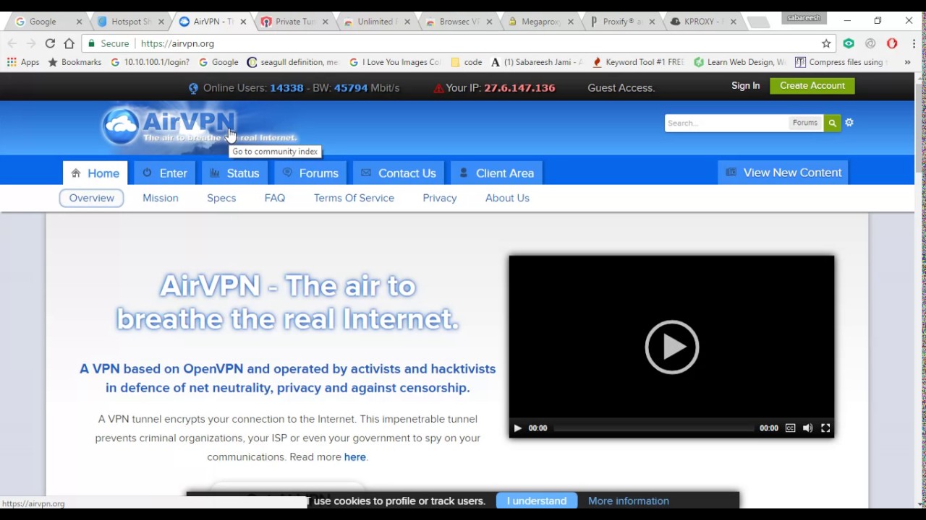The width and height of the screenshot is (926, 520).
Task: Click the Sign In link
Action: [x=745, y=85]
